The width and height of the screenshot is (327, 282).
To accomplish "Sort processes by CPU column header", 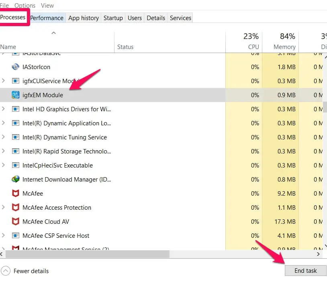I will click(244, 42).
